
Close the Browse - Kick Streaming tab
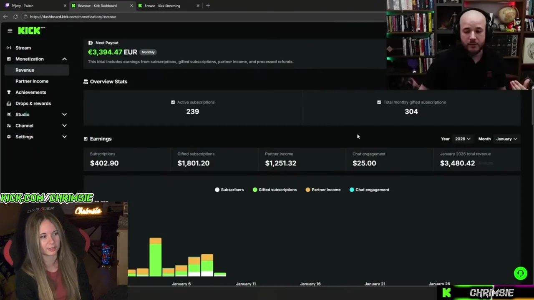(198, 6)
